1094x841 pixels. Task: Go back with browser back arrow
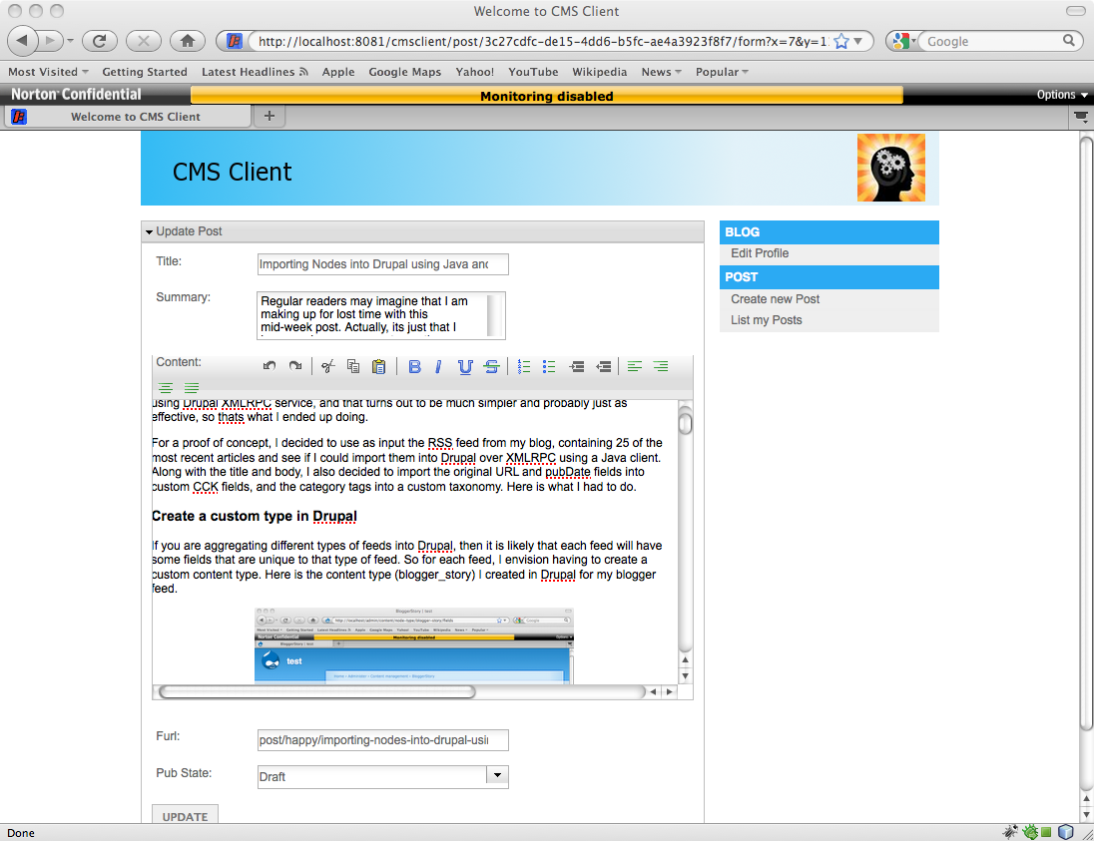(x=22, y=41)
